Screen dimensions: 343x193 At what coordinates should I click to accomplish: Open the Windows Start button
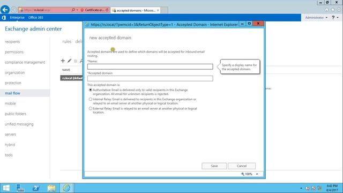point(6,188)
